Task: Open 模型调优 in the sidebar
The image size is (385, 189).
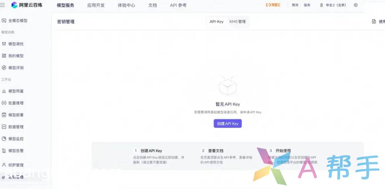Action: pyautogui.click(x=15, y=44)
